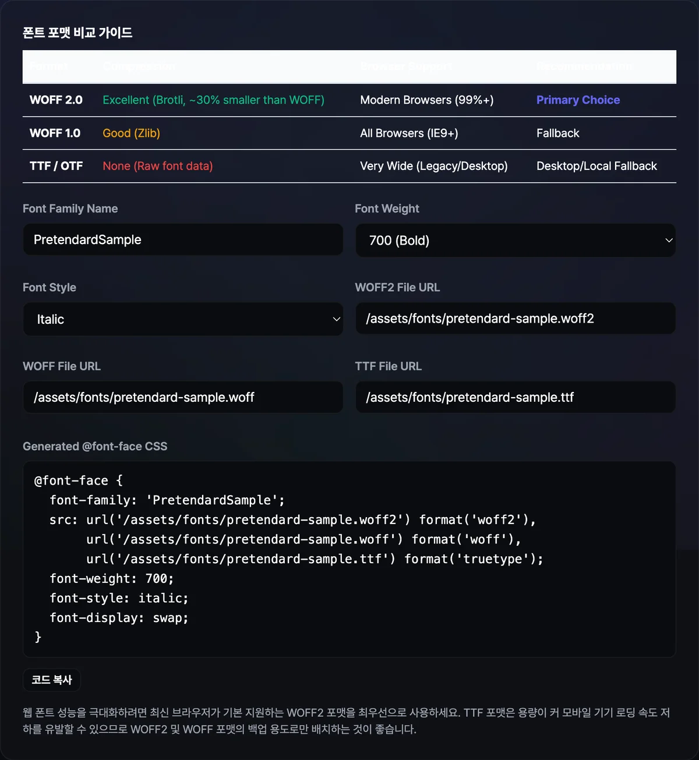Screen dimensions: 699x760
Task: Click the 'WOFF 2.0' format cell
Action: point(56,100)
